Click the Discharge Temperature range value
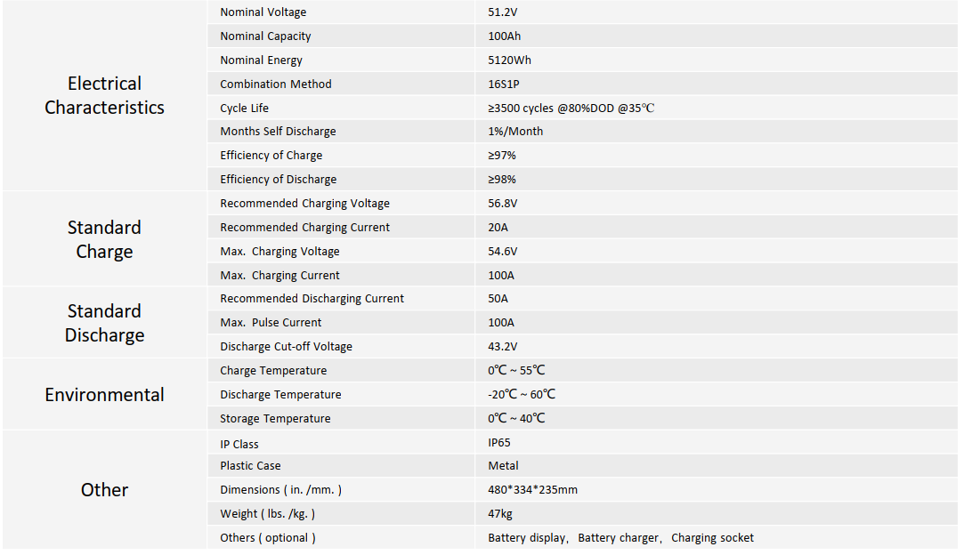 click(522, 395)
